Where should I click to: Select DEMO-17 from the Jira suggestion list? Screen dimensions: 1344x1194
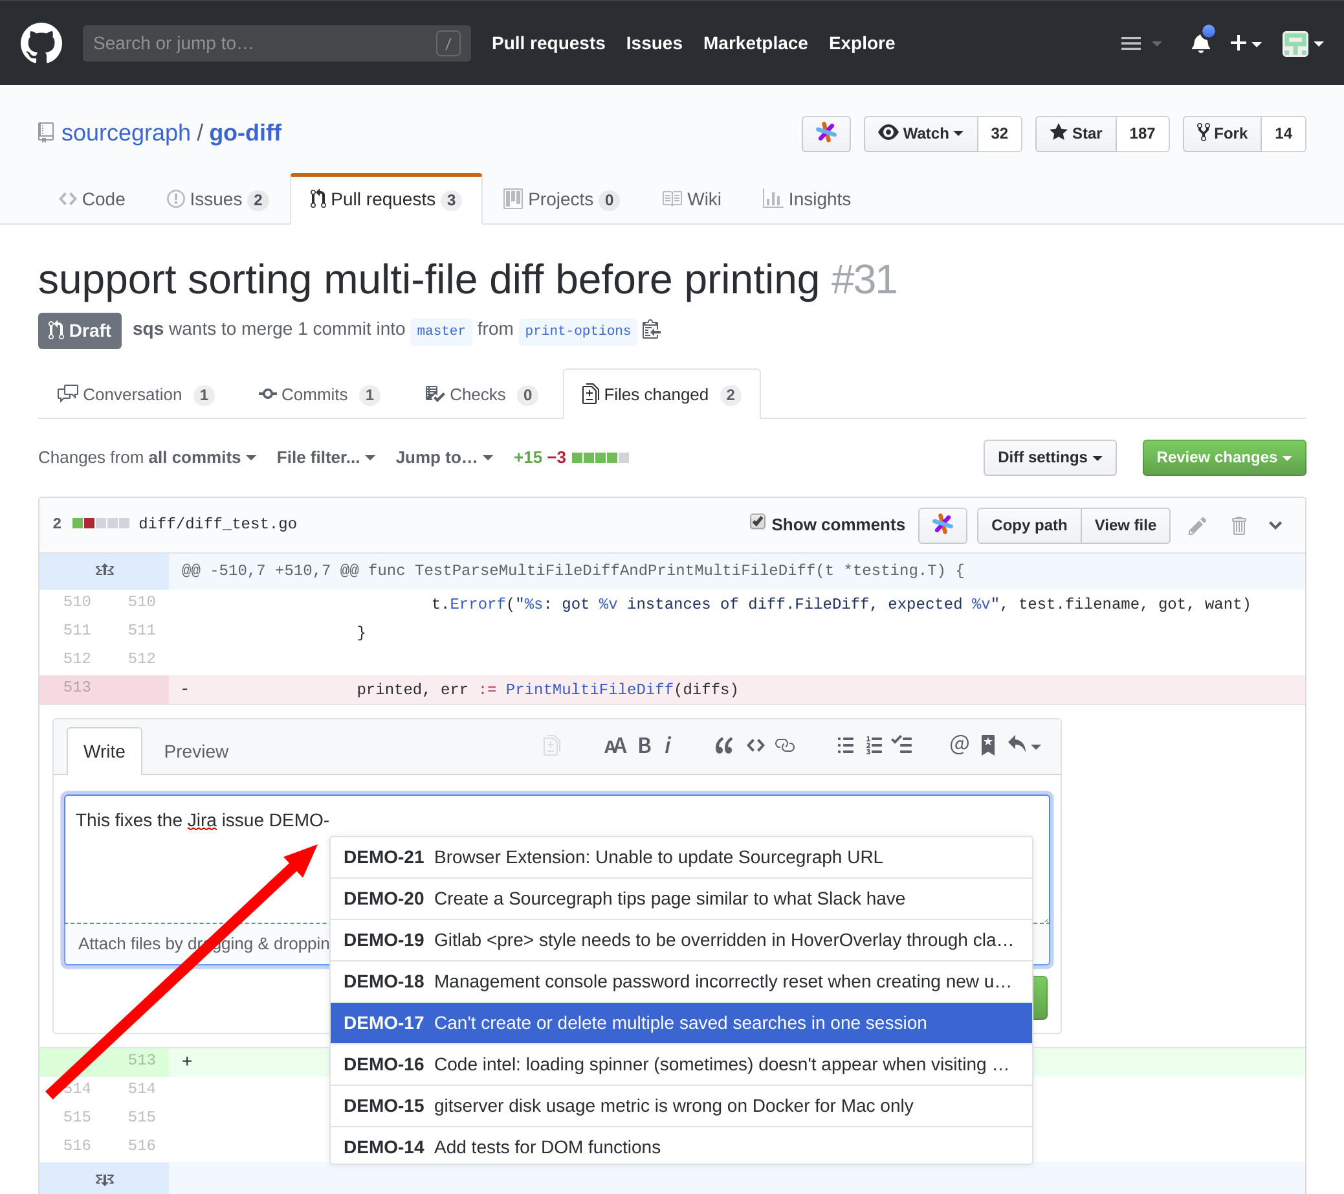pos(681,1022)
